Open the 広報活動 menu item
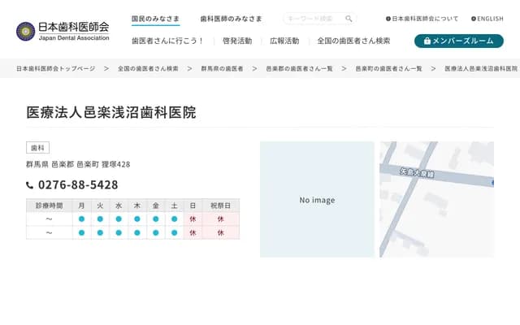This screenshot has height=325, width=520. coord(284,41)
